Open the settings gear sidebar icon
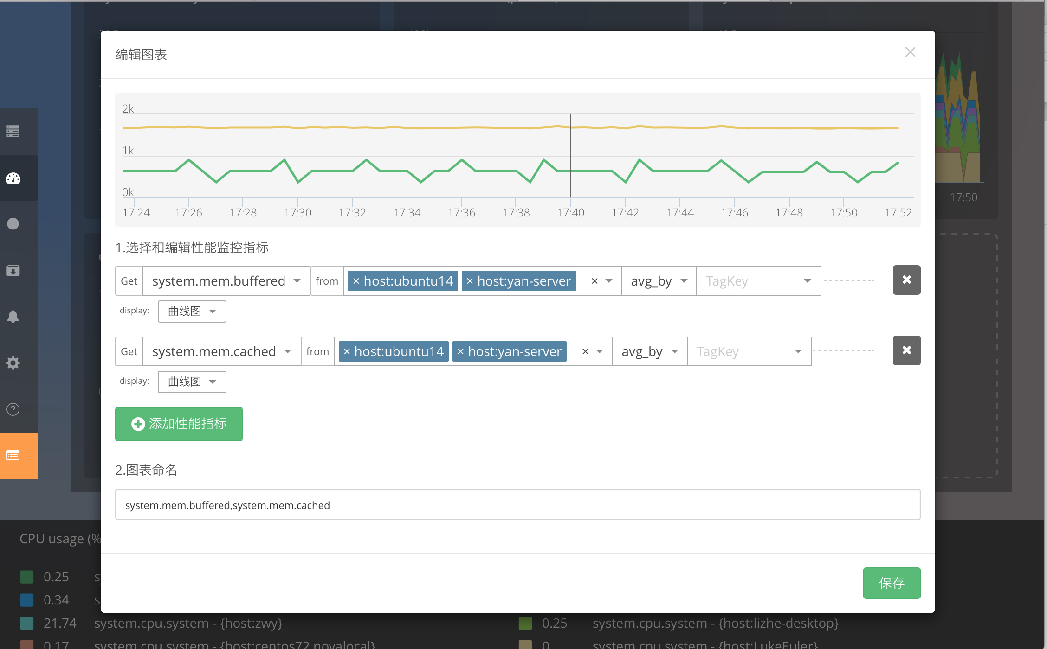The height and width of the screenshot is (649, 1047). (x=13, y=363)
